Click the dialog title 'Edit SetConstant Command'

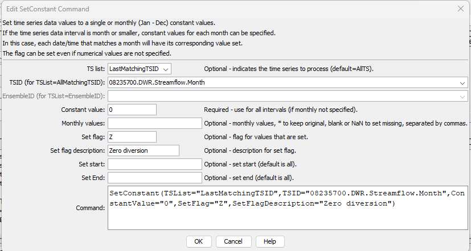click(x=47, y=9)
